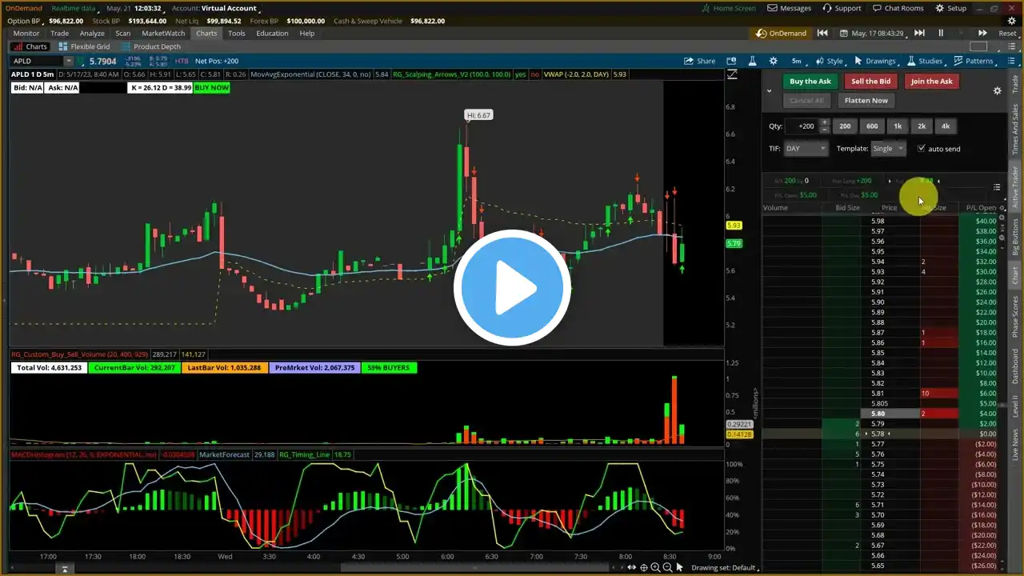The image size is (1024, 576).
Task: Increase quantity with plus stepper
Action: (824, 122)
